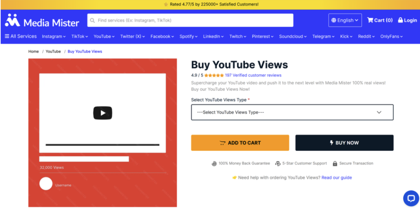Image resolution: width=420 pixels, height=208 pixels.
Task: Open All Services hamburger menu
Action: tap(7, 36)
